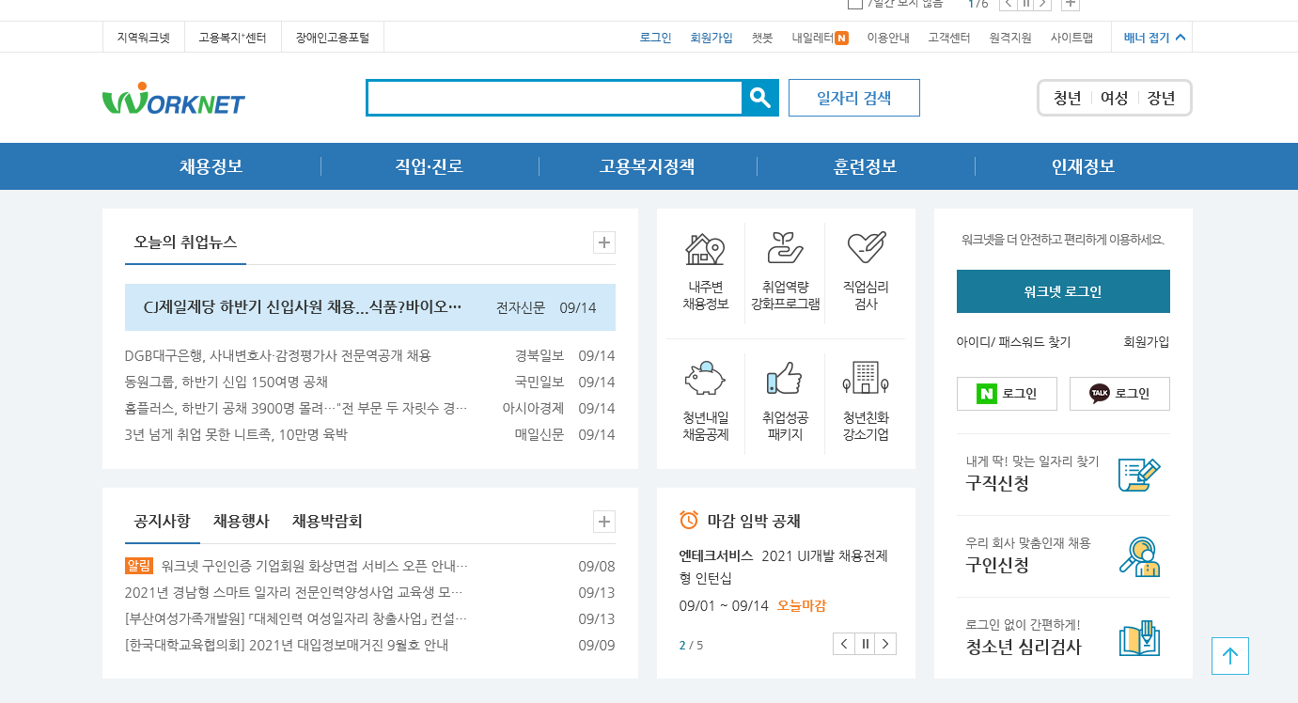Click the scroll-to-top arrow button

[x=1230, y=656]
